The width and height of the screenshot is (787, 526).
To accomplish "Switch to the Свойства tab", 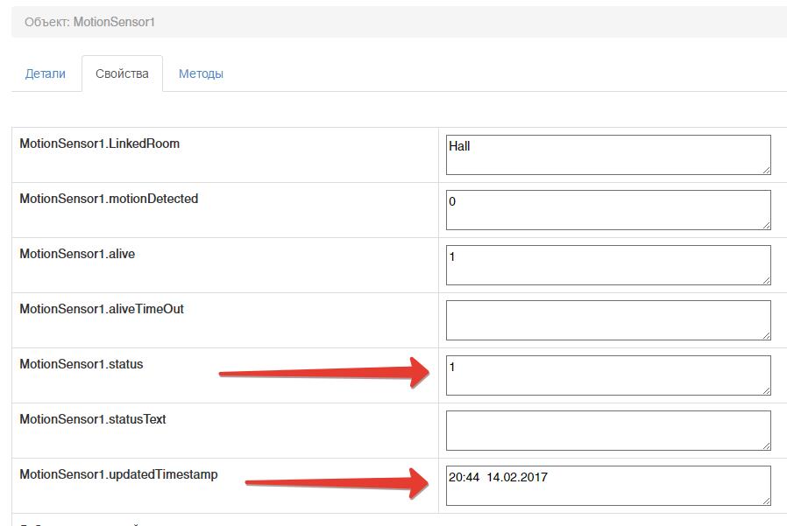I will 122,74.
